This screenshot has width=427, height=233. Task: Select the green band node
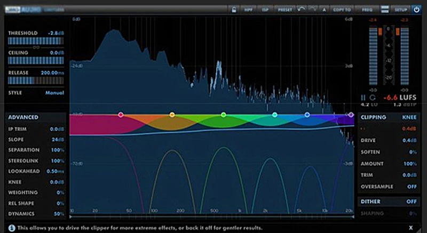point(223,115)
